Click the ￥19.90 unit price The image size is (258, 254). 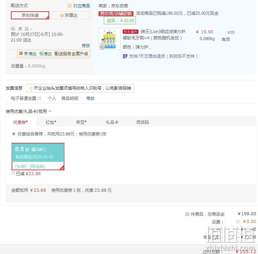pyautogui.click(x=204, y=32)
